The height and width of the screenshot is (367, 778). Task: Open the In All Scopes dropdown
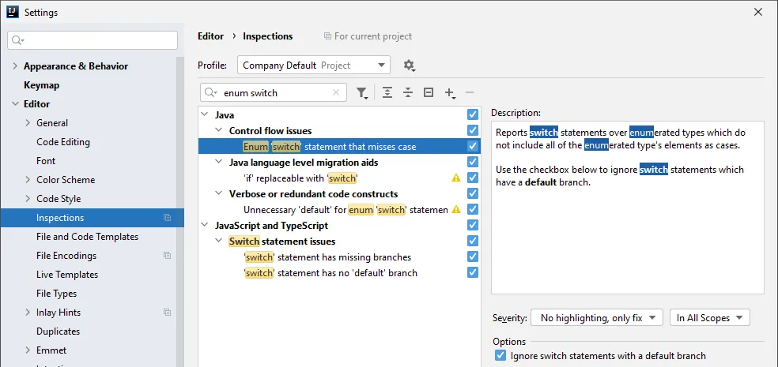coord(709,318)
